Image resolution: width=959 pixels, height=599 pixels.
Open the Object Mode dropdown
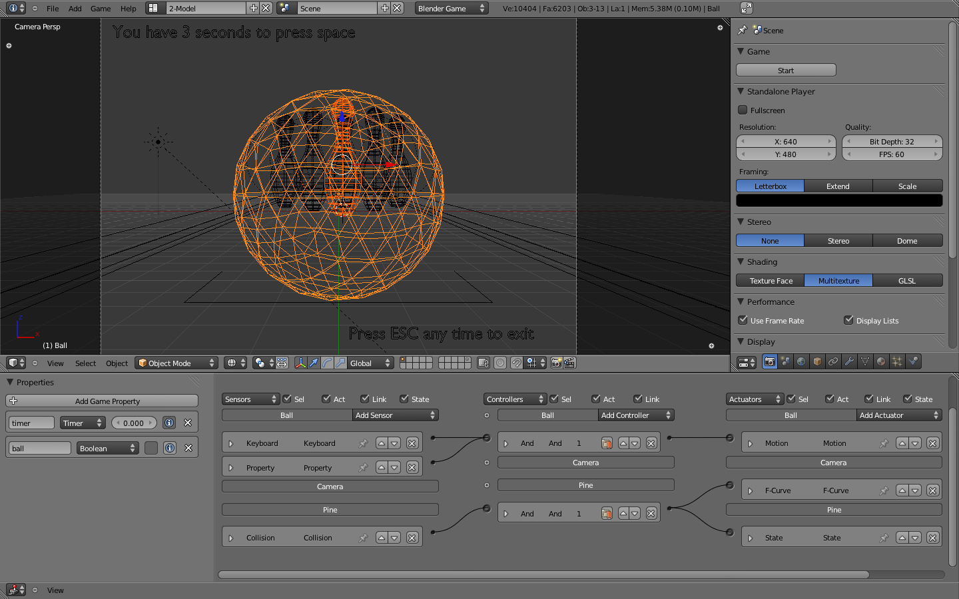click(x=176, y=363)
